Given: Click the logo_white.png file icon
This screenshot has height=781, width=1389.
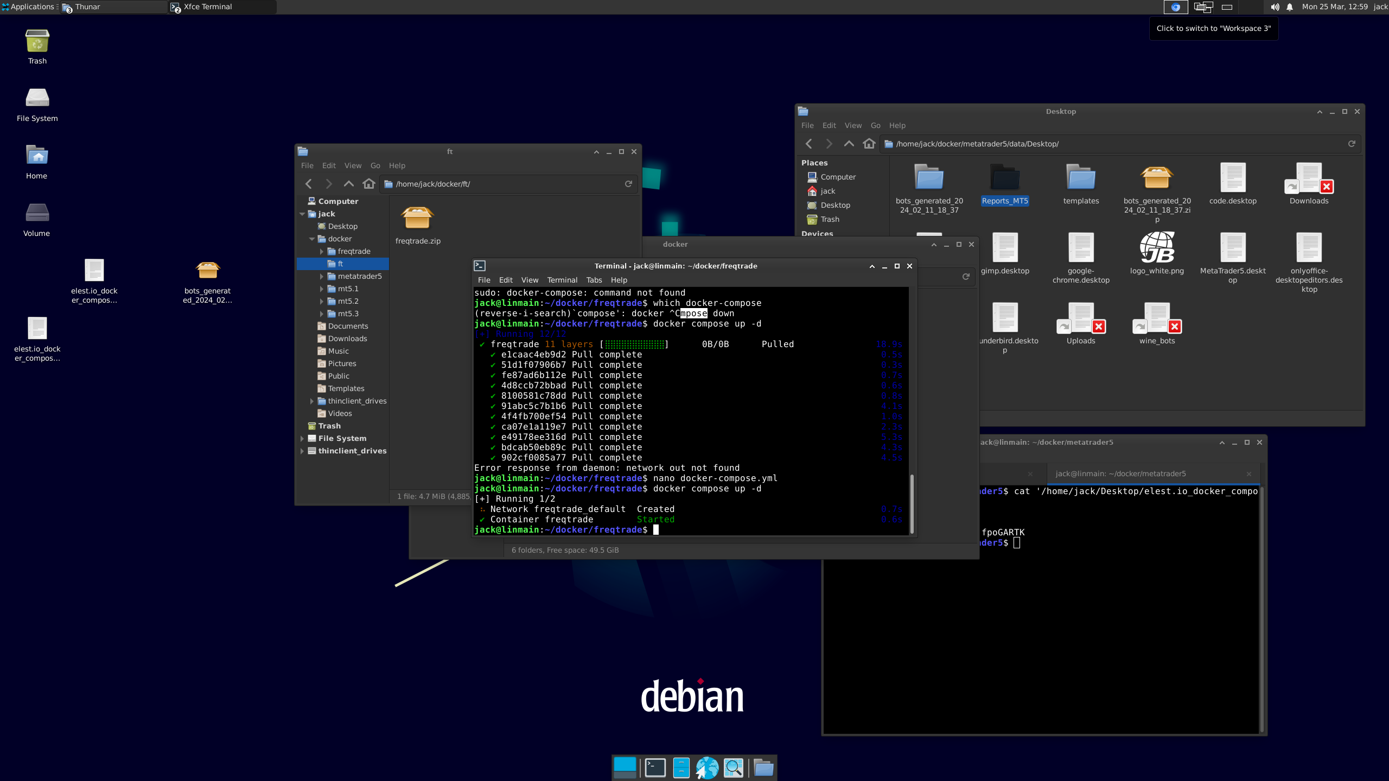Looking at the screenshot, I should coord(1157,248).
